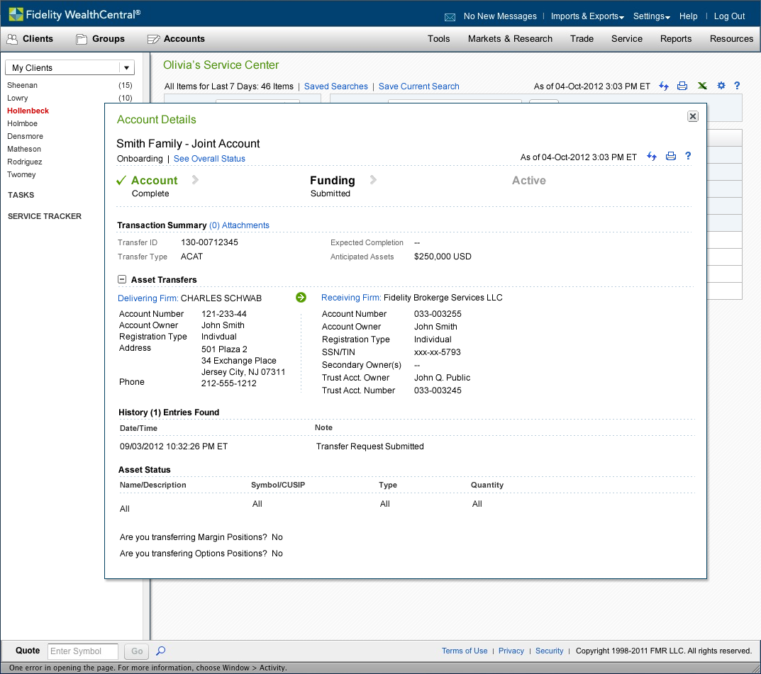Open the Trade menu
This screenshot has width=761, height=674.
pyautogui.click(x=582, y=39)
